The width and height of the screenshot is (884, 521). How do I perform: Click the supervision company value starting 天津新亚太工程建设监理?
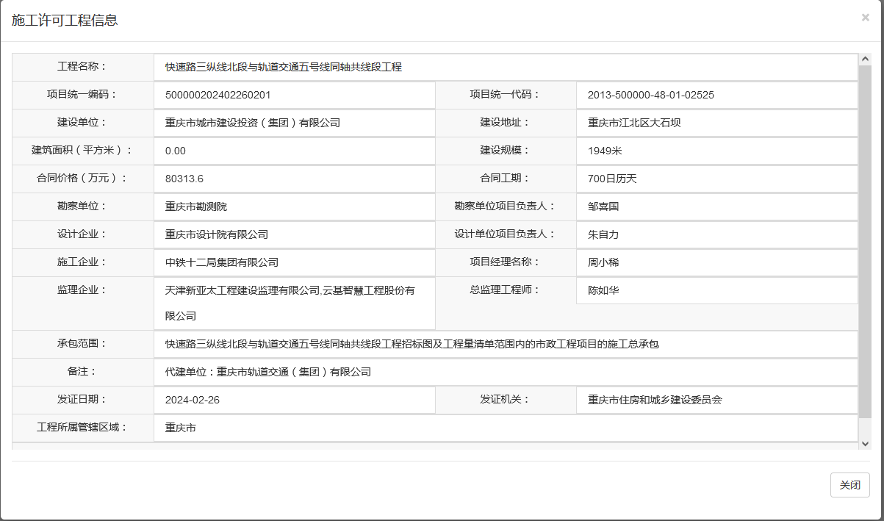pyautogui.click(x=290, y=303)
